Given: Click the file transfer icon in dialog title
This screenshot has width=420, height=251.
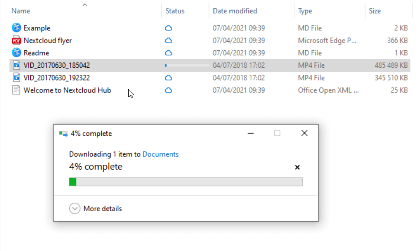Looking at the screenshot, I should click(x=63, y=134).
